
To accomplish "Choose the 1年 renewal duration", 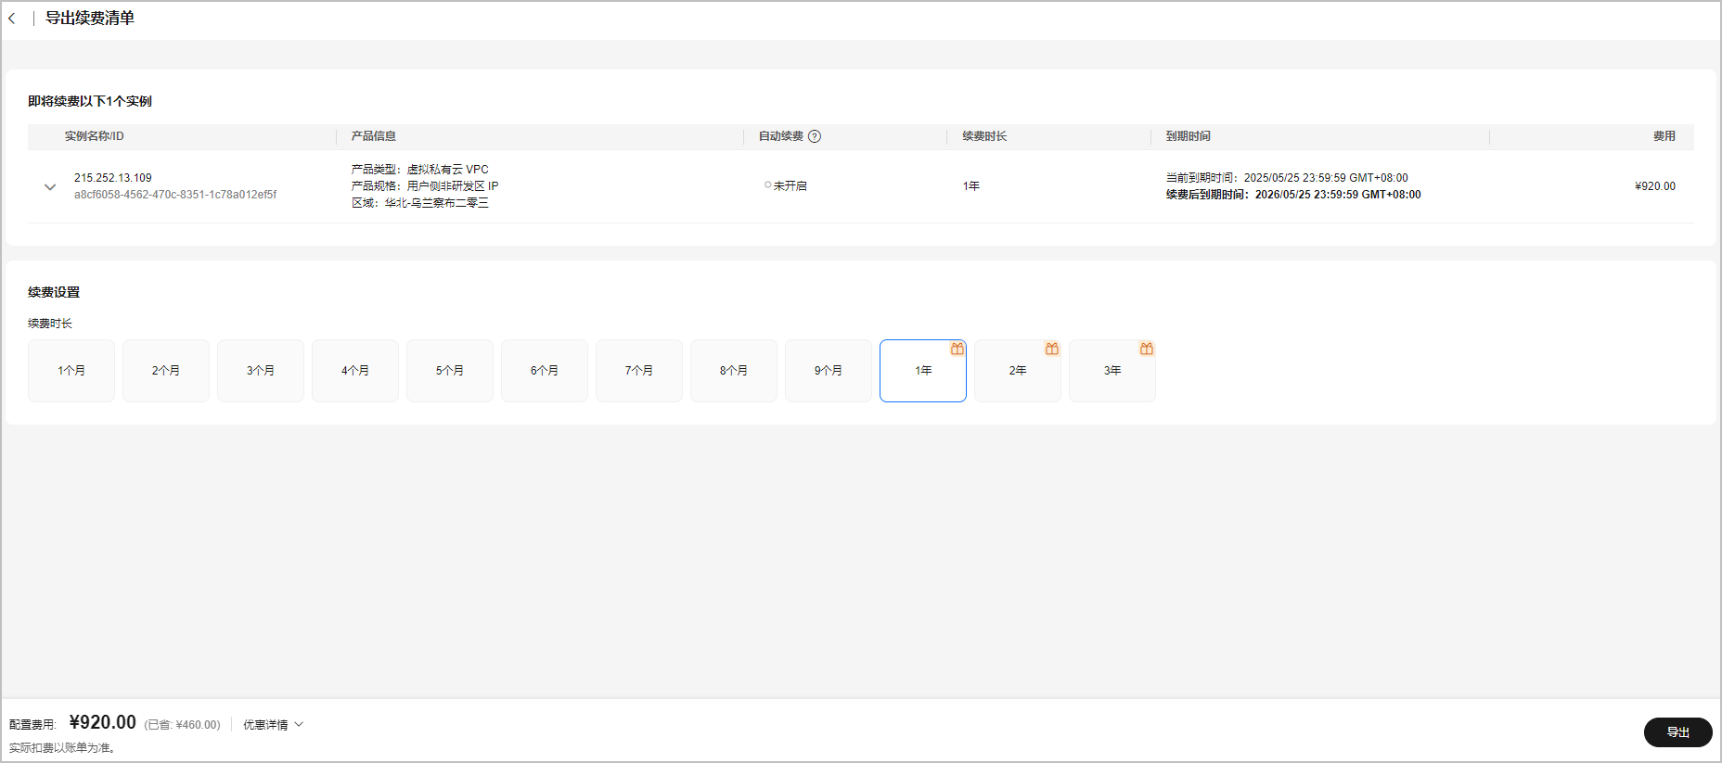I will (x=923, y=371).
